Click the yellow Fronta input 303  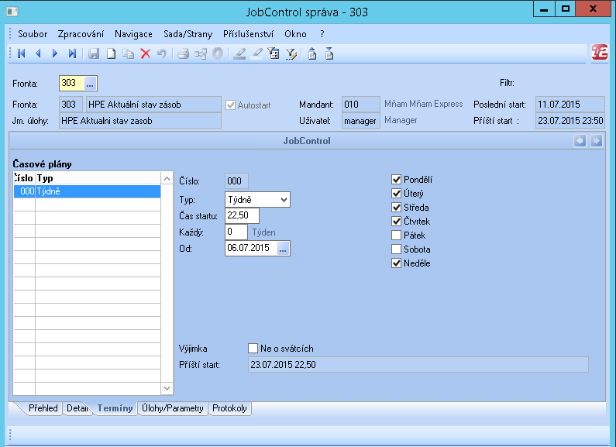tap(72, 83)
